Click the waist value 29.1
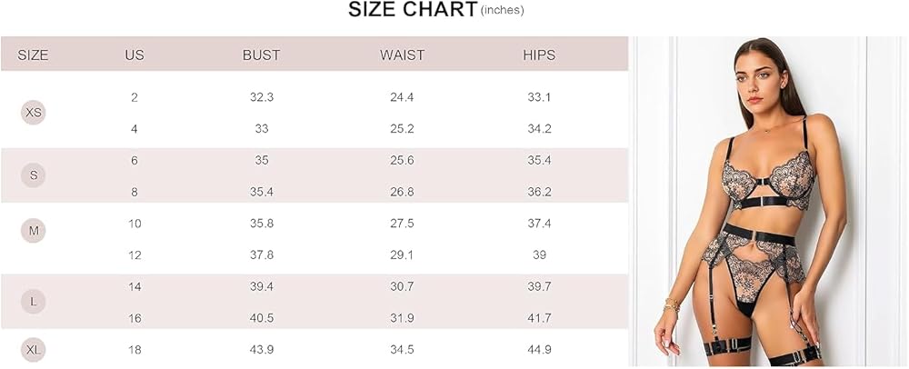 click(x=402, y=254)
